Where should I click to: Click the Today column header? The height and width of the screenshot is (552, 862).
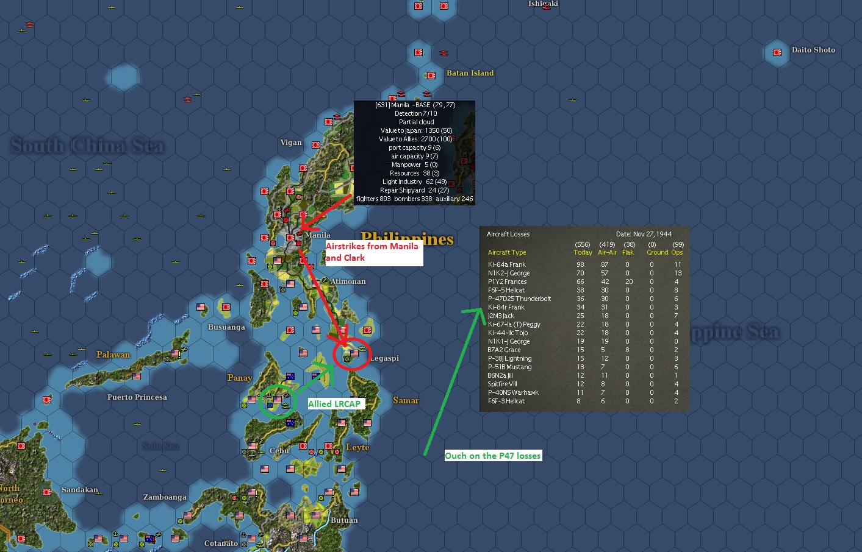click(x=583, y=252)
